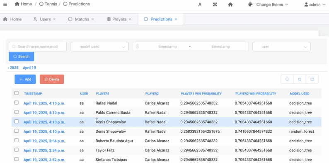Check the Roberto Bautista Agut row checkbox
Image resolution: width=329 pixels, height=163 pixels.
16,140
